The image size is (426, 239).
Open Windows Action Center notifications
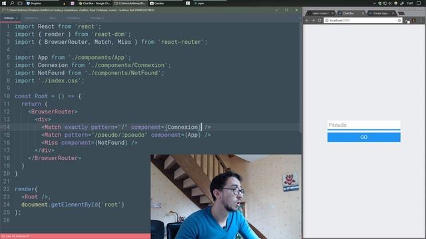(x=419, y=3)
